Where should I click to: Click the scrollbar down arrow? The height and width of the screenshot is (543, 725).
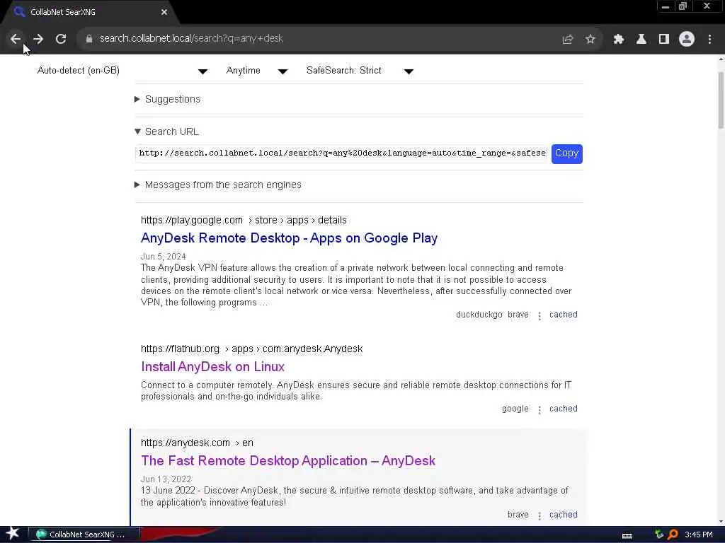[x=721, y=522]
